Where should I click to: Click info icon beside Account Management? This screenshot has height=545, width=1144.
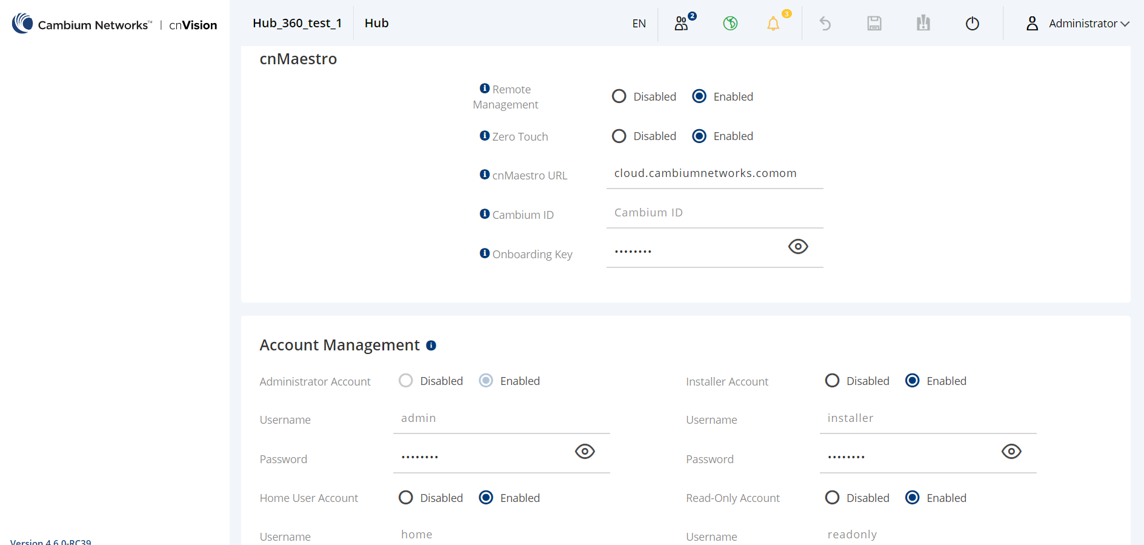(x=431, y=346)
